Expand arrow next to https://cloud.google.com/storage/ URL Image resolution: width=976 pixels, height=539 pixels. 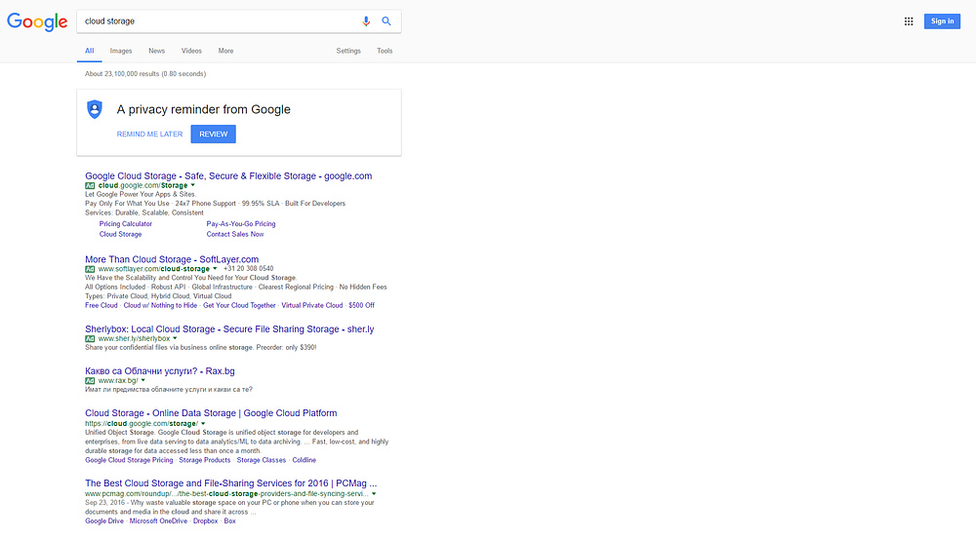203,423
